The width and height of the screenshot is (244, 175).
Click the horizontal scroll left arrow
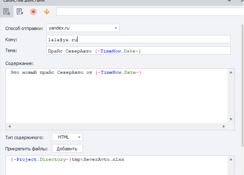[x=10, y=126]
